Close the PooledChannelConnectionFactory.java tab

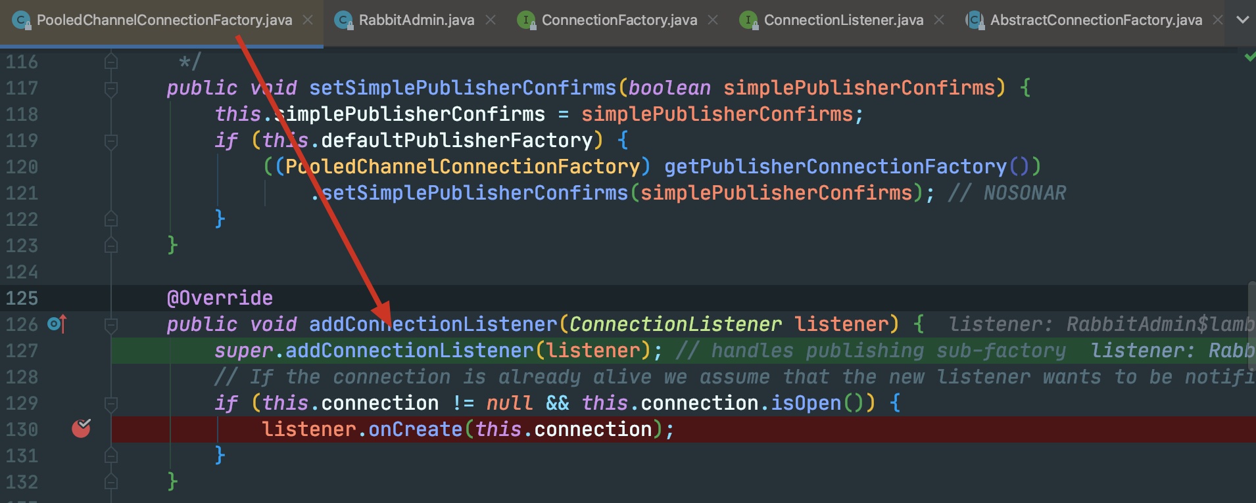pyautogui.click(x=308, y=20)
